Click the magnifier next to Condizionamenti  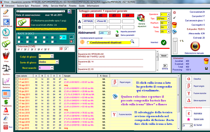point(132,41)
